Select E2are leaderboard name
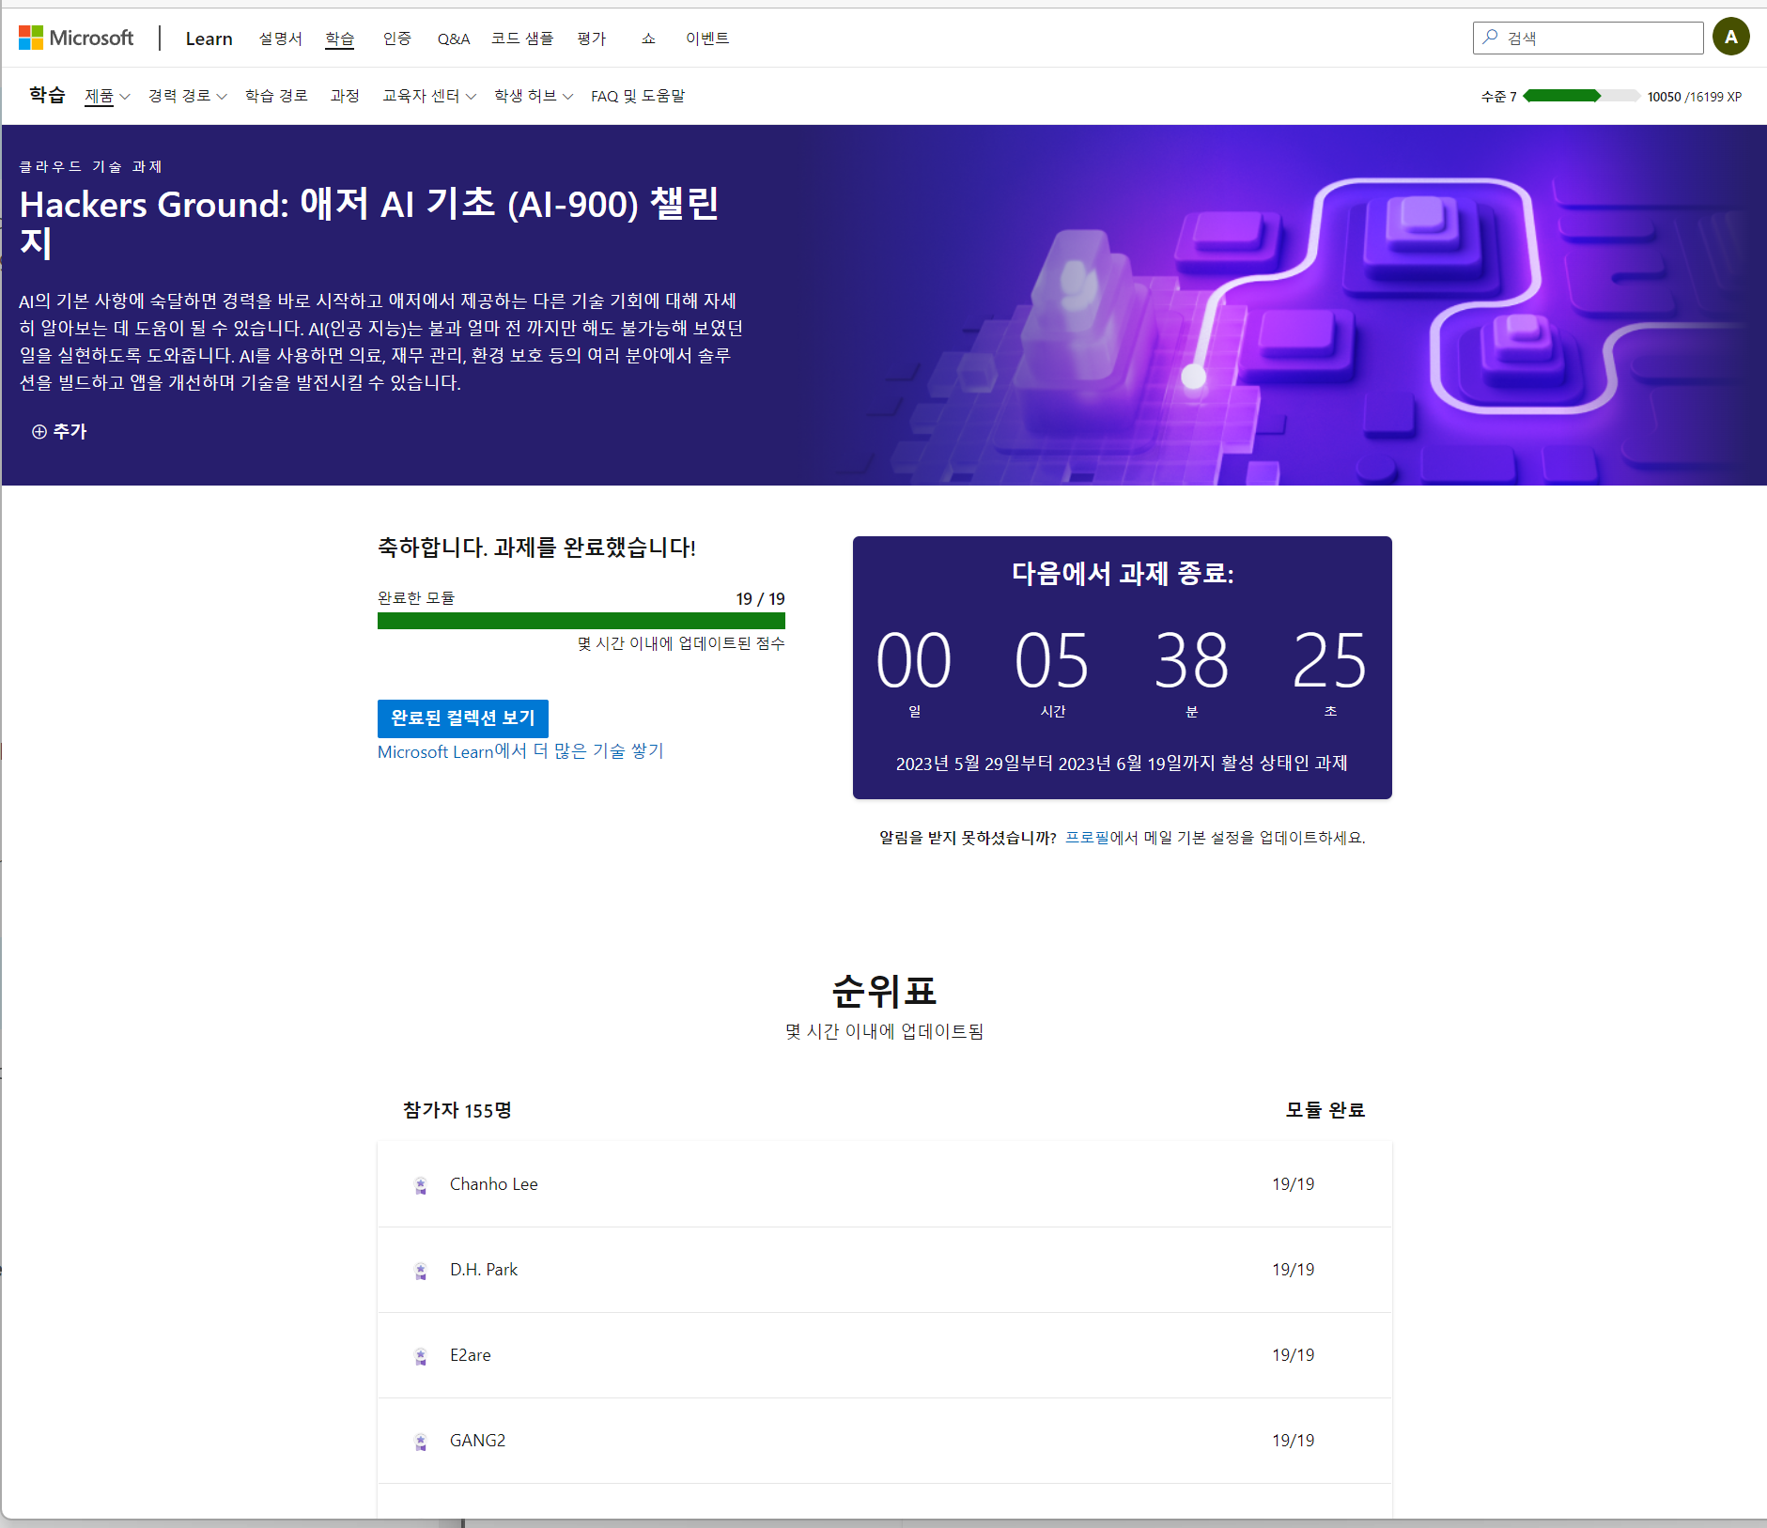The height and width of the screenshot is (1528, 1767). tap(471, 1355)
